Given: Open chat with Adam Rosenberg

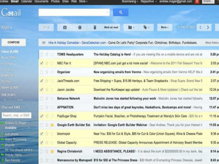Looking at the screenshot, I should click(16, 140).
